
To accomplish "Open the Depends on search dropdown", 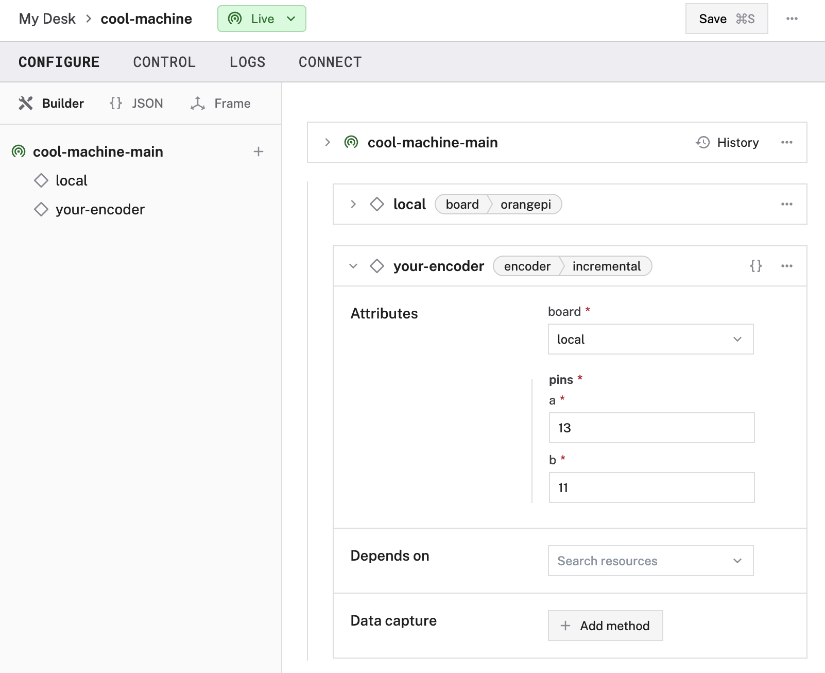I will pyautogui.click(x=650, y=561).
